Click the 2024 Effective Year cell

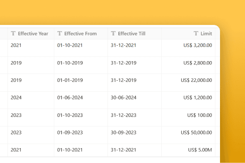pos(31,100)
